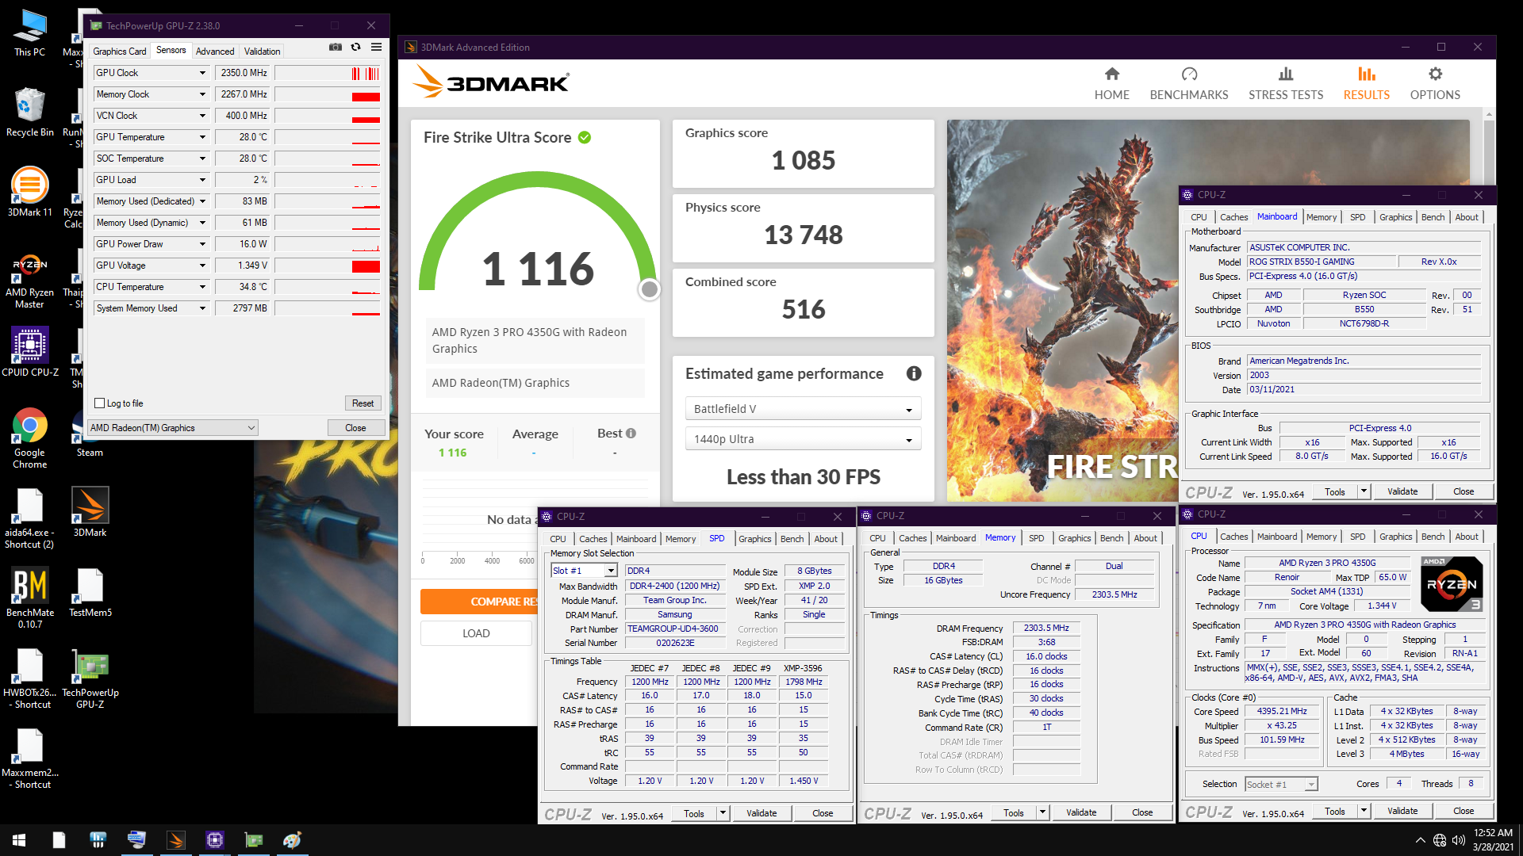Open the AMD Radeon(TM) Graphics device dropdown

[173, 428]
